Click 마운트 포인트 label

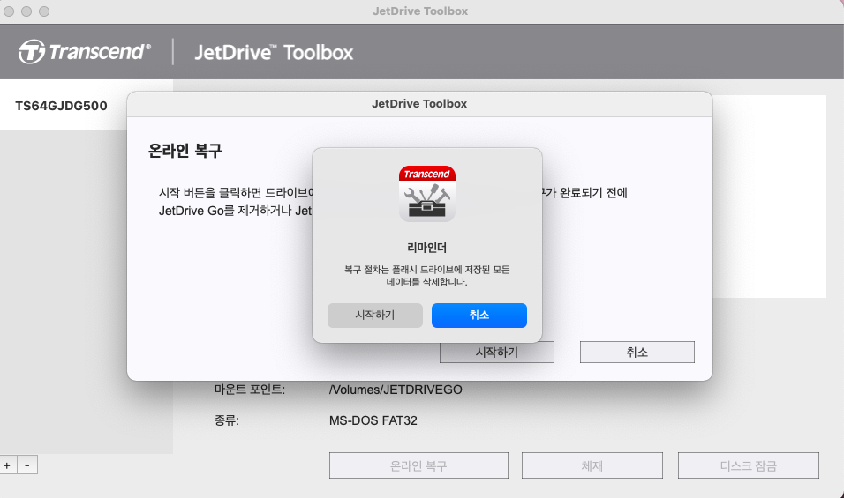click(250, 390)
